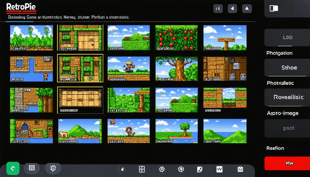Toggle the side panel icon at top right
The image size is (310, 177).
pyautogui.click(x=274, y=8)
